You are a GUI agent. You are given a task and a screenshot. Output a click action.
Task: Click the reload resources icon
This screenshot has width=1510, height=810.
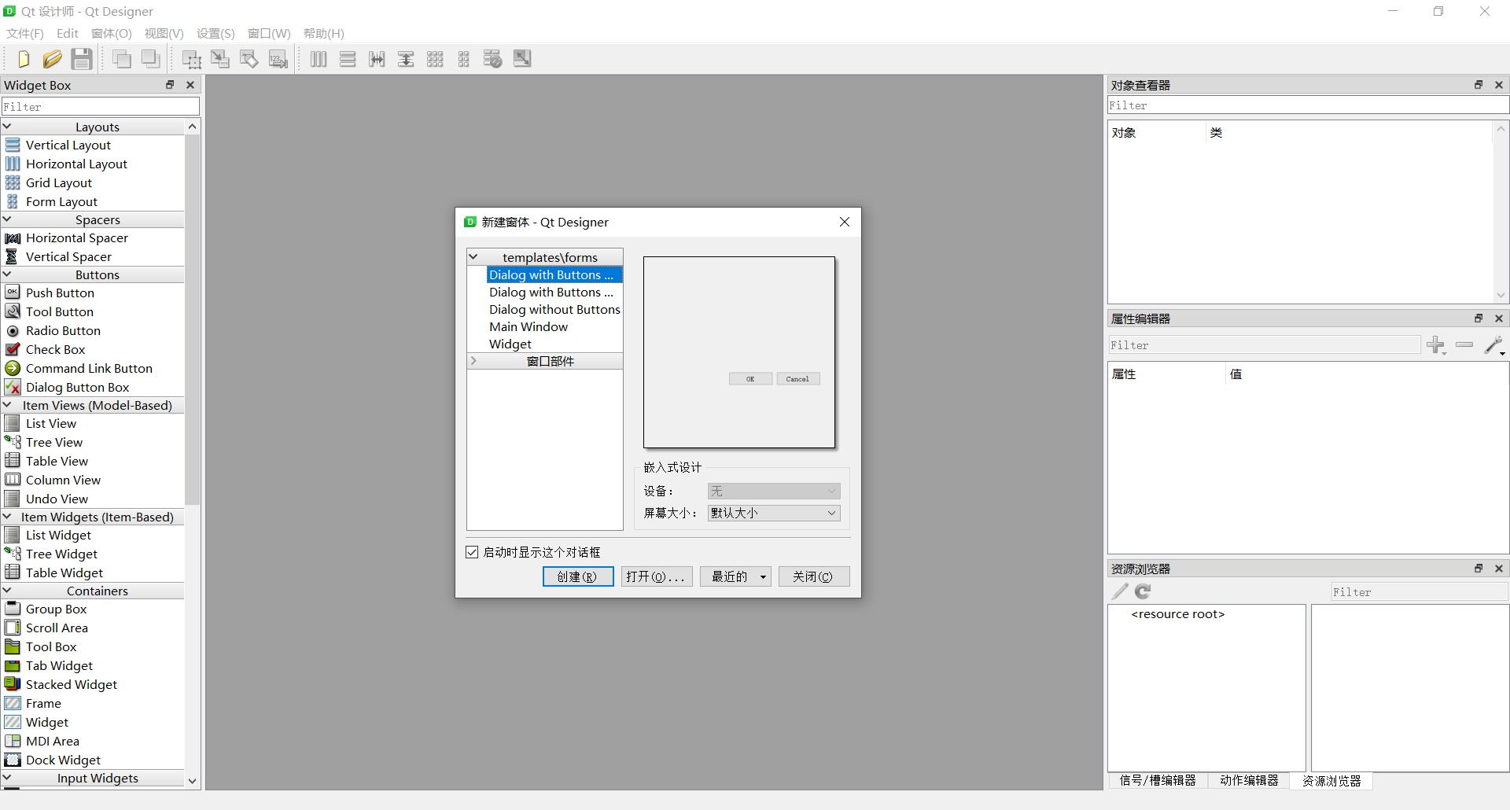click(x=1143, y=591)
